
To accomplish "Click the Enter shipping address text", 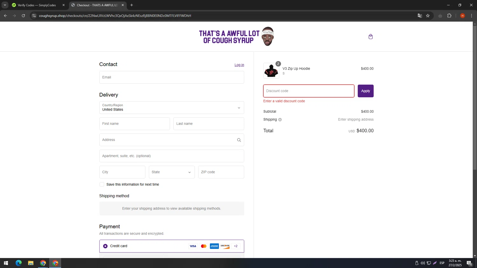I will [x=356, y=120].
